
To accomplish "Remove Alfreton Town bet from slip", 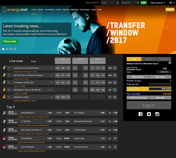I will click(170, 63).
